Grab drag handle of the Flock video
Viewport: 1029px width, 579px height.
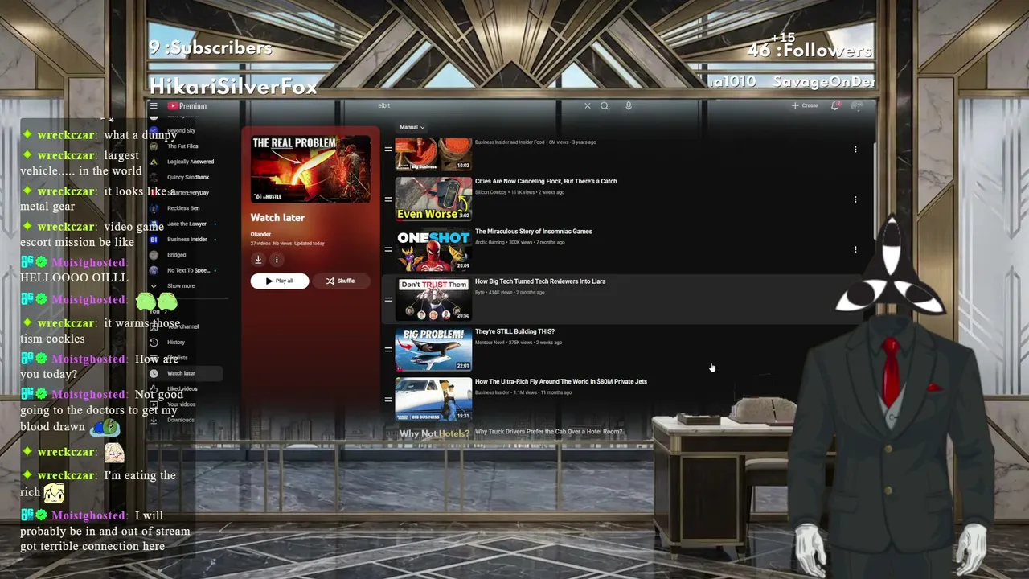[x=388, y=199]
